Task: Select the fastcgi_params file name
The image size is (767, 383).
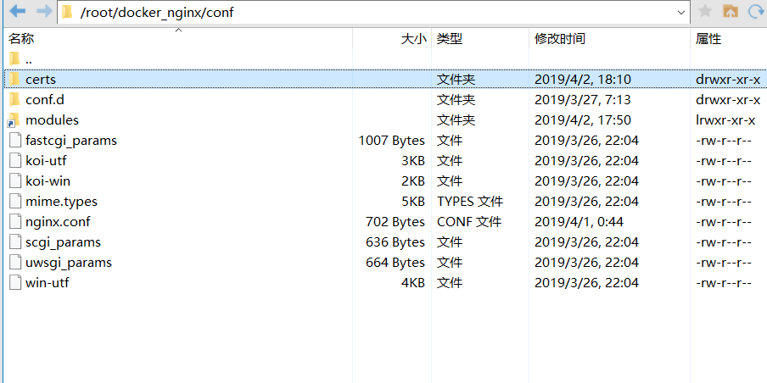Action: (71, 141)
